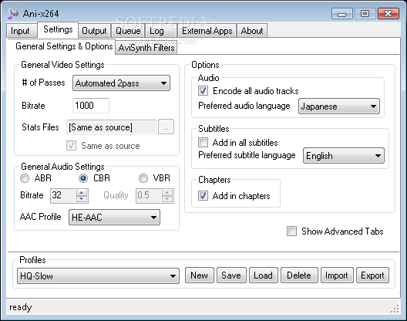Enable Add in all subtitles
407x321 pixels.
pyautogui.click(x=203, y=143)
